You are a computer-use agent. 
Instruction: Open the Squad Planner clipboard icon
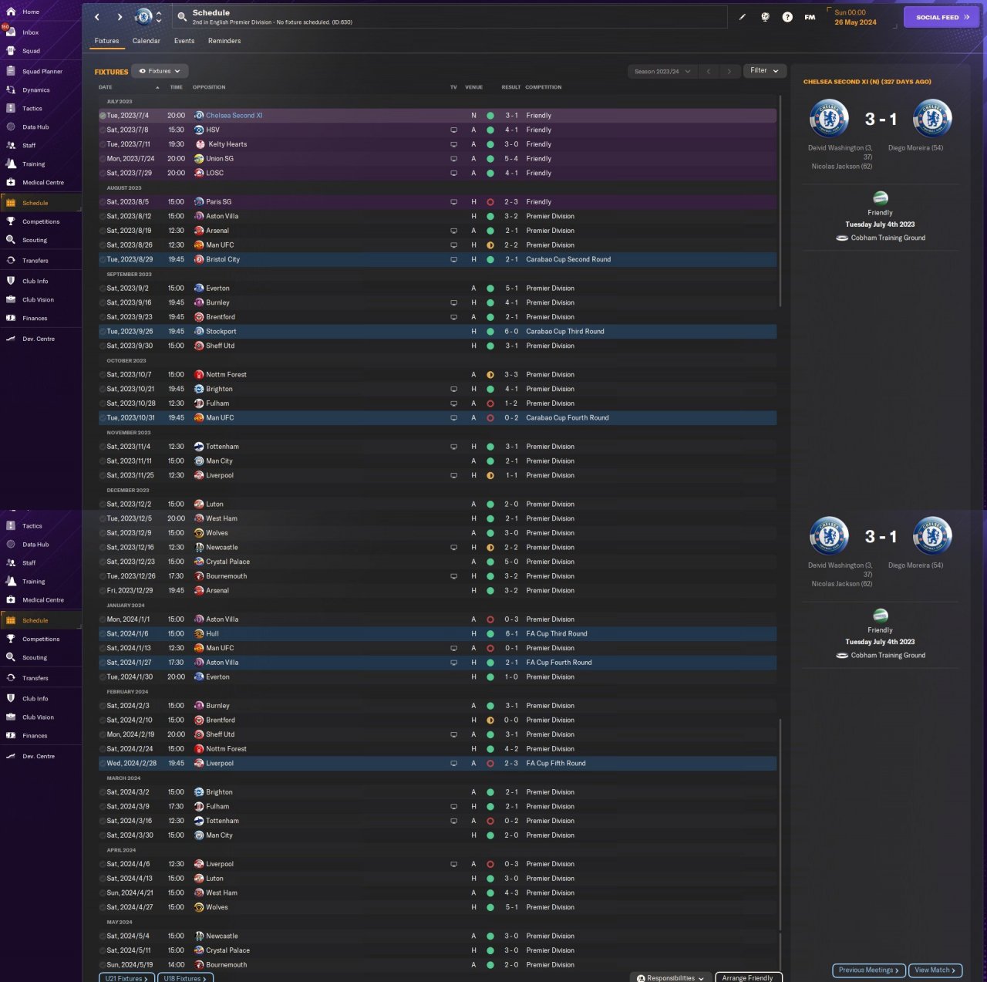click(11, 71)
